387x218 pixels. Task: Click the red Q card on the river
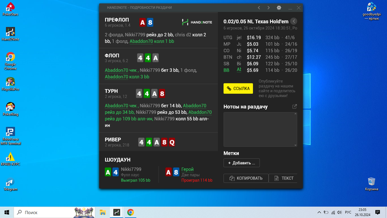pos(172,142)
